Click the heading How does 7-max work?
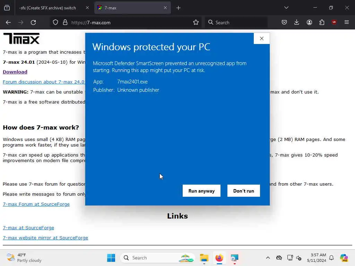The width and height of the screenshot is (355, 266). tap(41, 127)
